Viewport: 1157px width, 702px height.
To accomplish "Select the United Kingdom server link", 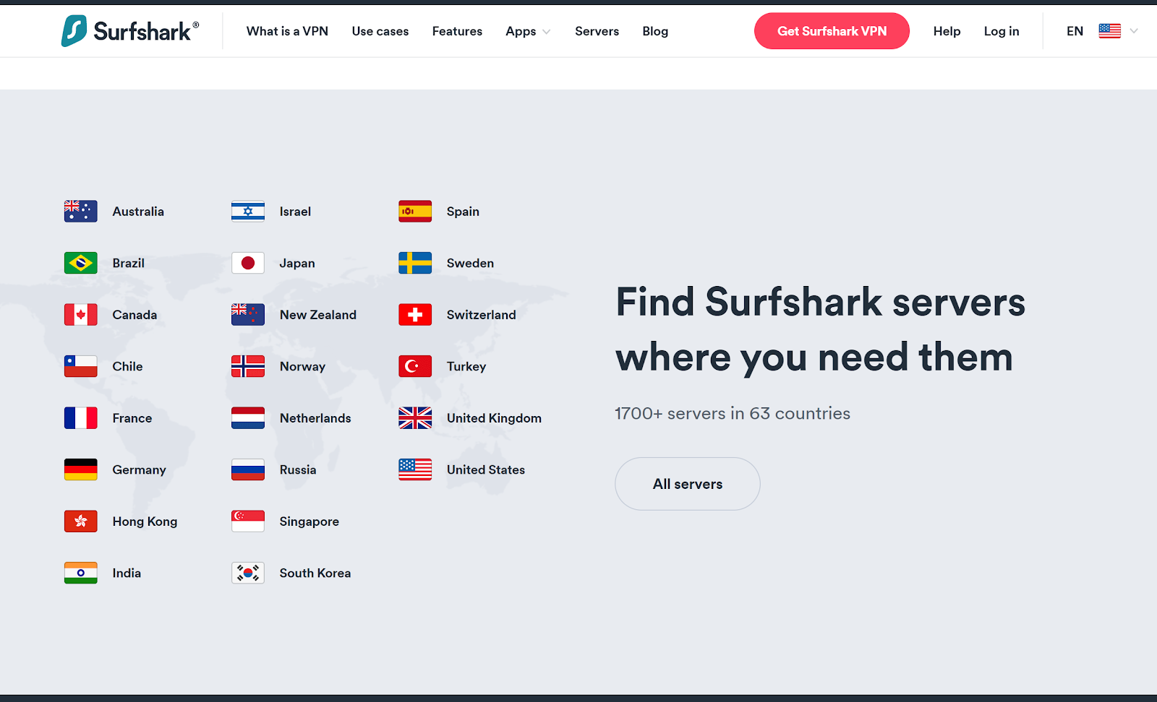I will [x=494, y=418].
